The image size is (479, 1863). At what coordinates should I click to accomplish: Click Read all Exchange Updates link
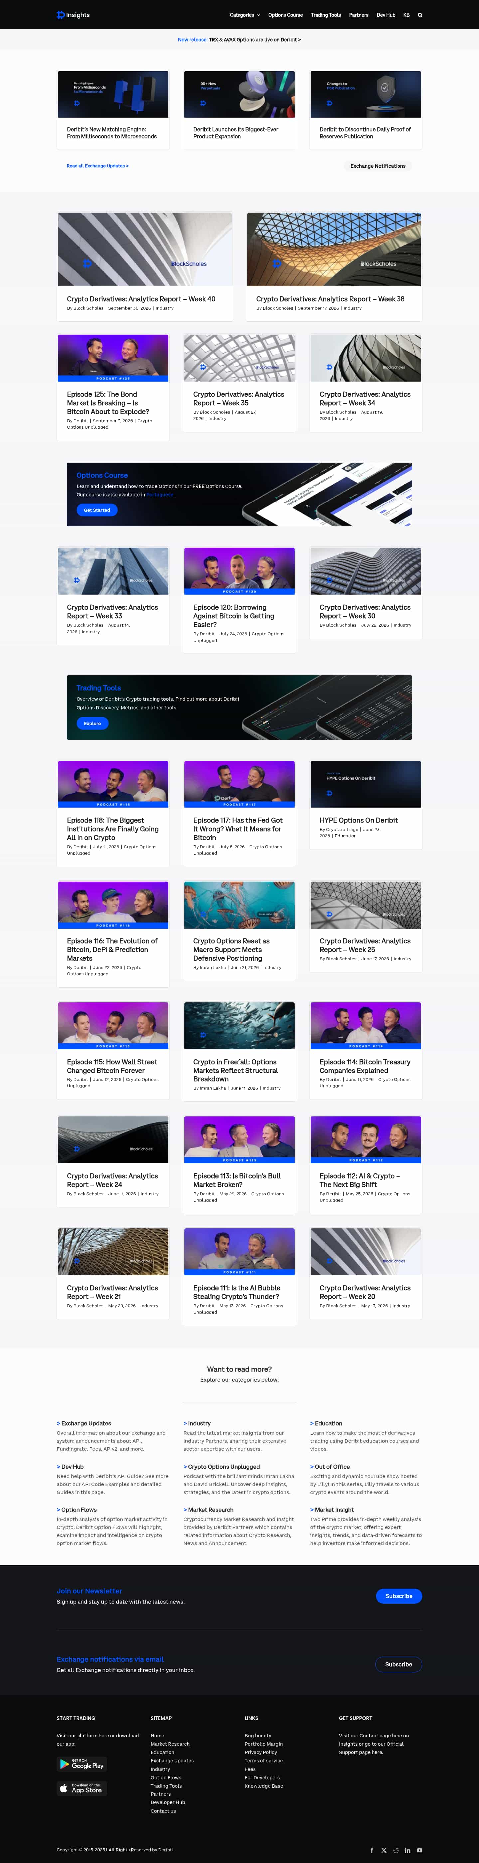(x=98, y=166)
